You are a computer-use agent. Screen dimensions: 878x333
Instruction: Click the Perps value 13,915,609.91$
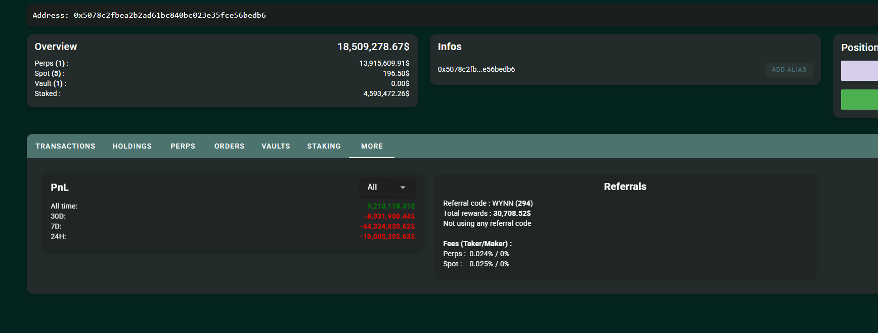[x=384, y=63]
